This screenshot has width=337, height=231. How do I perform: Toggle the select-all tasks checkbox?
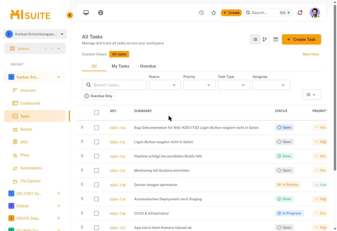tap(97, 112)
